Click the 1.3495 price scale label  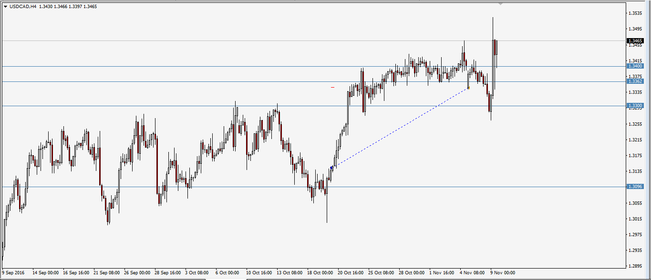click(x=636, y=29)
